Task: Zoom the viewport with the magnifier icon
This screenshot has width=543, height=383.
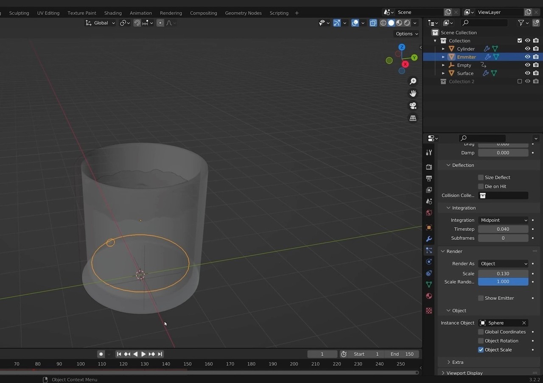Action: click(413, 81)
